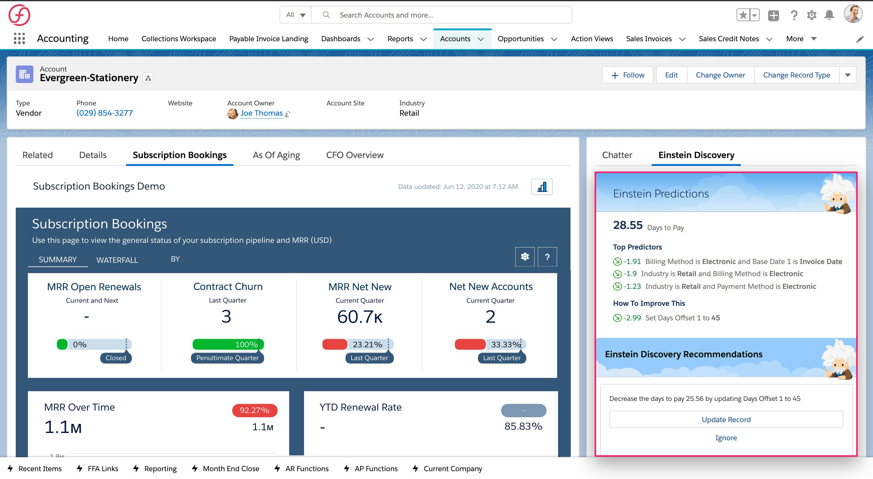The height and width of the screenshot is (479, 873).
Task: Click the Update Record button
Action: point(726,419)
